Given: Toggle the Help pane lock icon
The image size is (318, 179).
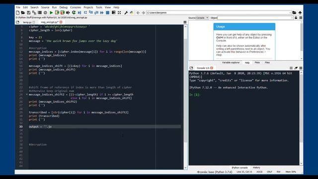Looking at the screenshot, I should point(296,18).
